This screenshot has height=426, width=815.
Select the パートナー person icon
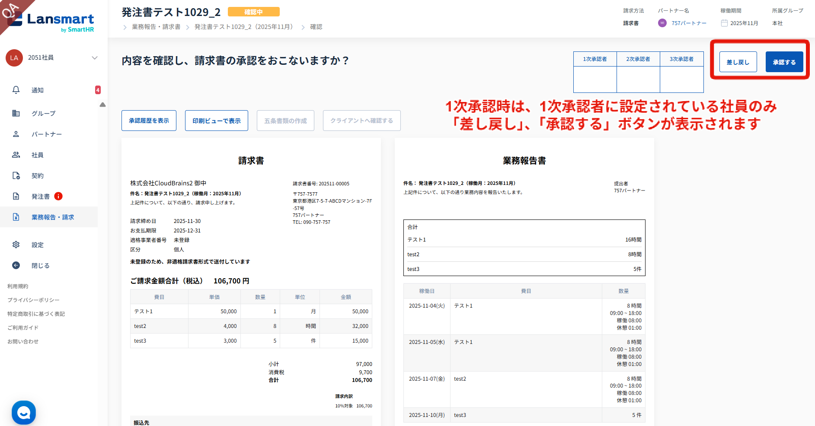(x=16, y=134)
